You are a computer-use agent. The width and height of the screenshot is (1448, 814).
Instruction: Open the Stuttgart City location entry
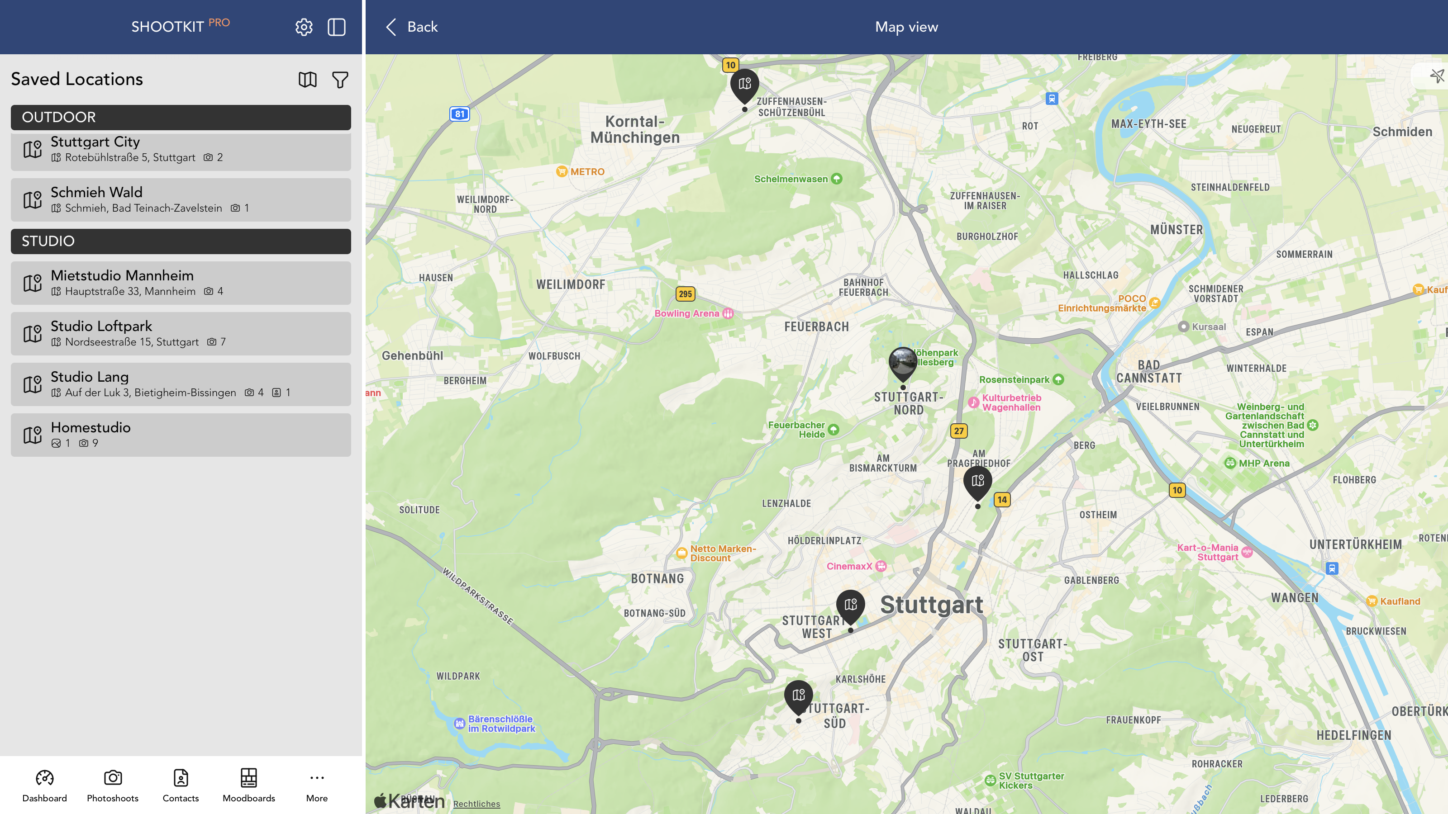point(181,151)
